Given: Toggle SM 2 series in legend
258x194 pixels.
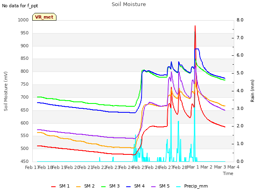Looking at the screenshot, I should [85, 186].
